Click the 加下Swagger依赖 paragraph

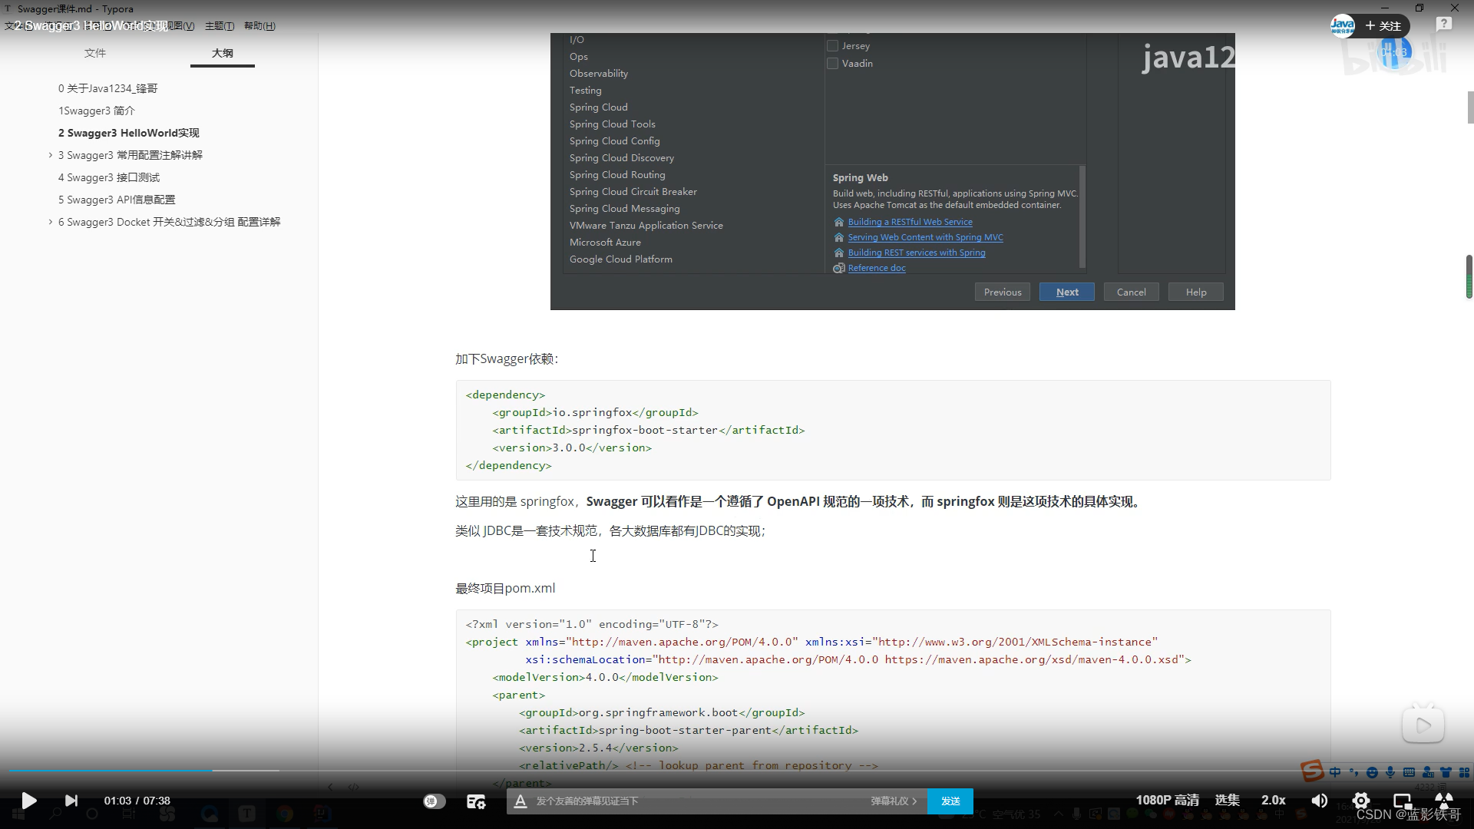click(x=507, y=358)
